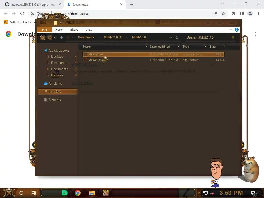Open the green notes app on taskbar
Image resolution: width=264 pixels, height=198 pixels.
(64, 193)
